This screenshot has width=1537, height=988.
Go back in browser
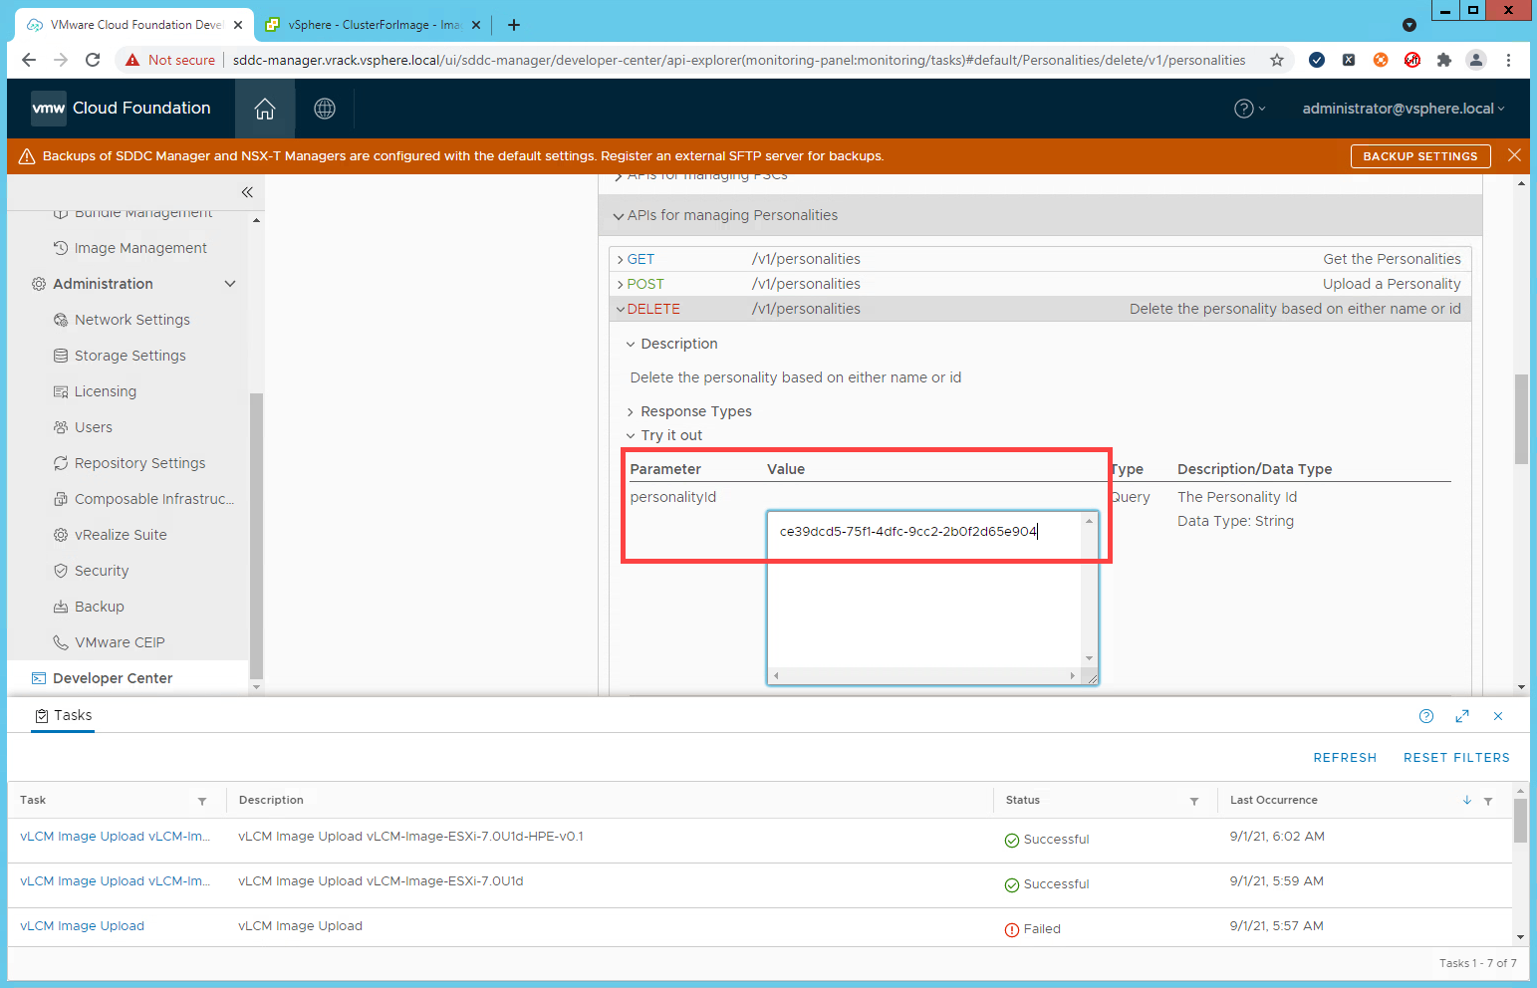(x=29, y=60)
